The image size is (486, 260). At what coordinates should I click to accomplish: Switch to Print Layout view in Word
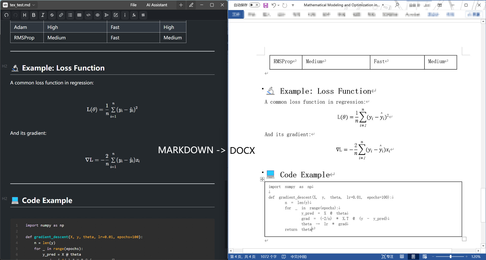(413, 257)
